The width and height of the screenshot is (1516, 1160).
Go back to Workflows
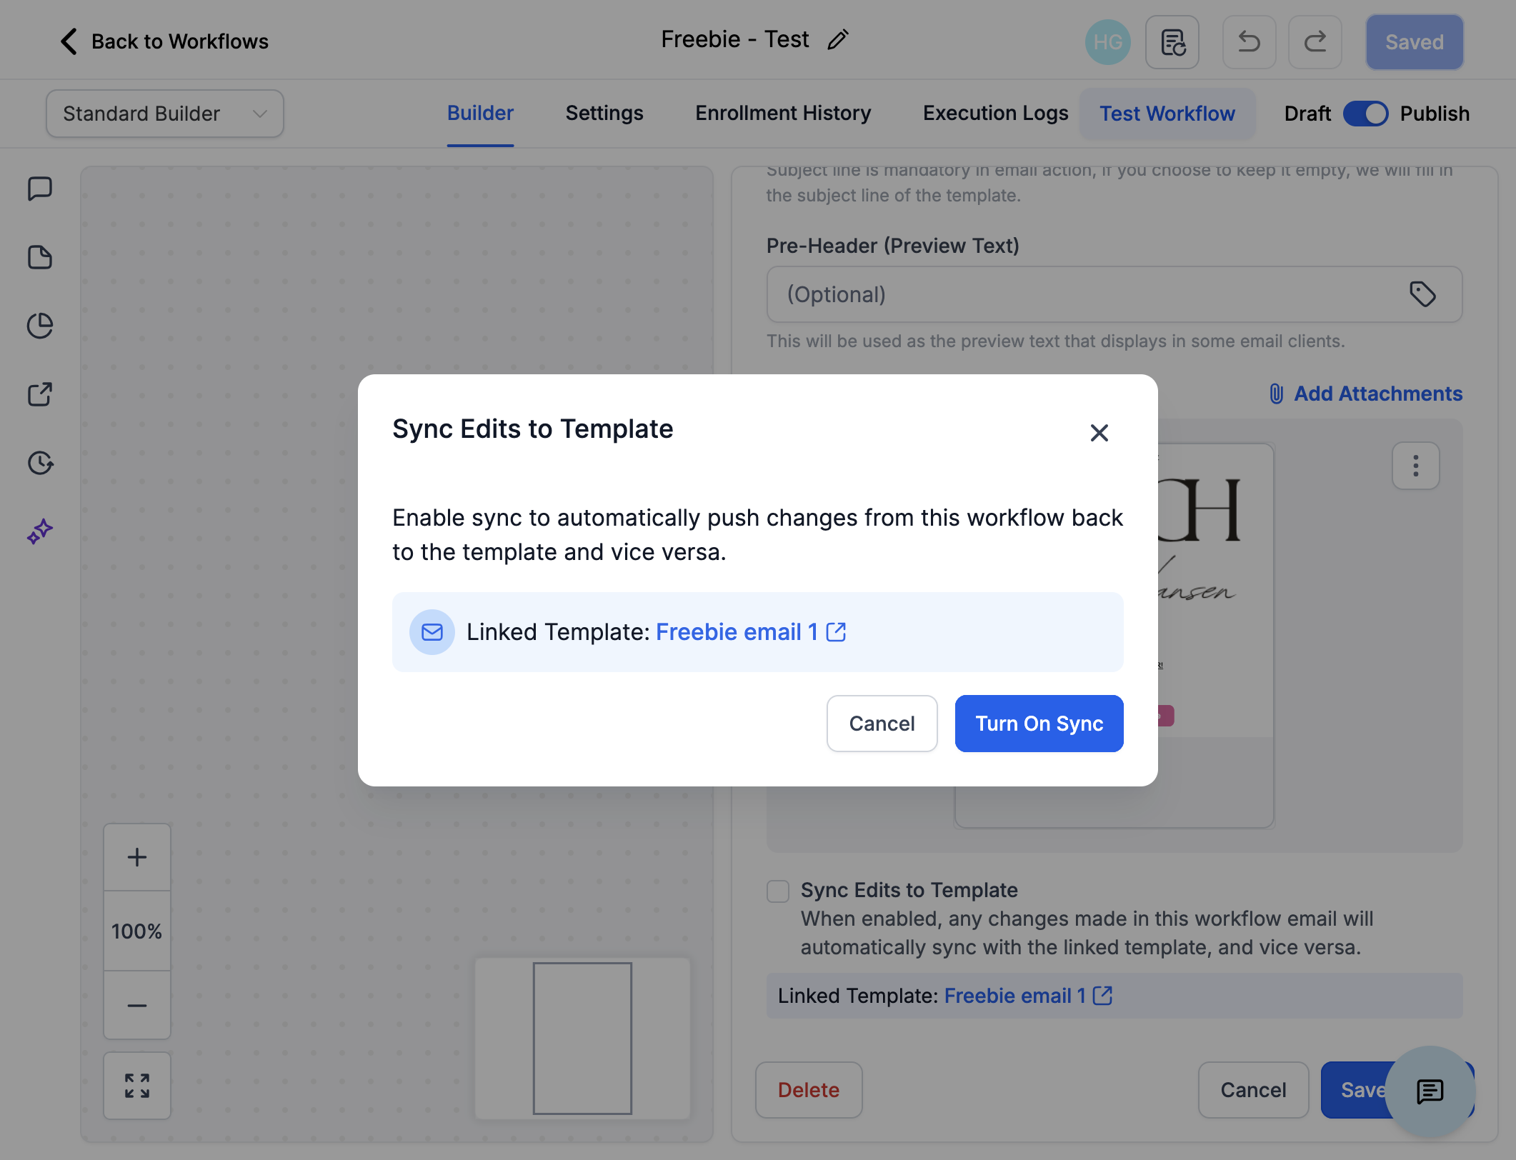click(164, 41)
